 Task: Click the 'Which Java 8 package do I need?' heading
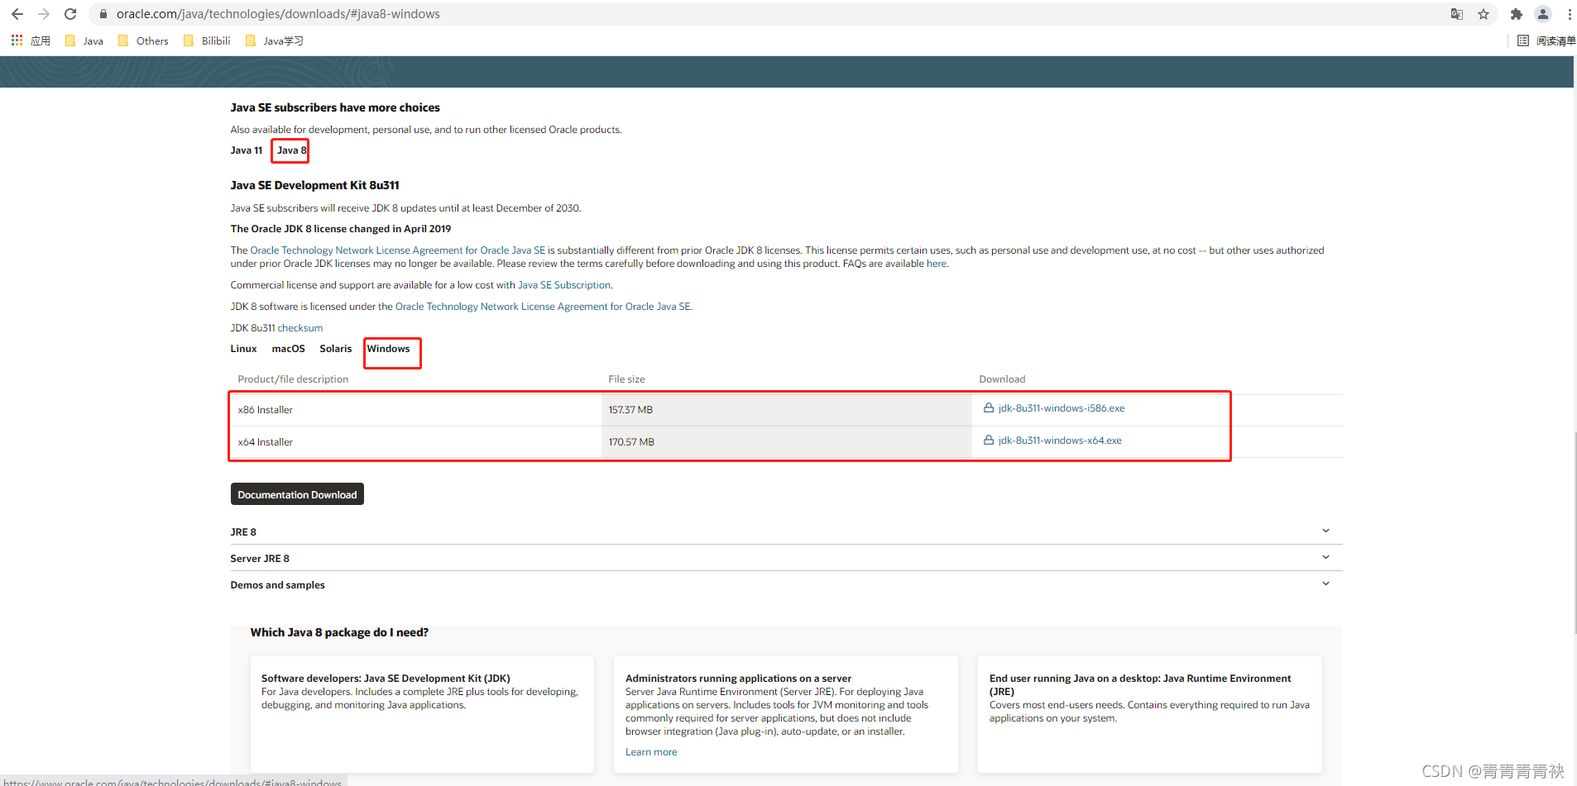pos(339,632)
